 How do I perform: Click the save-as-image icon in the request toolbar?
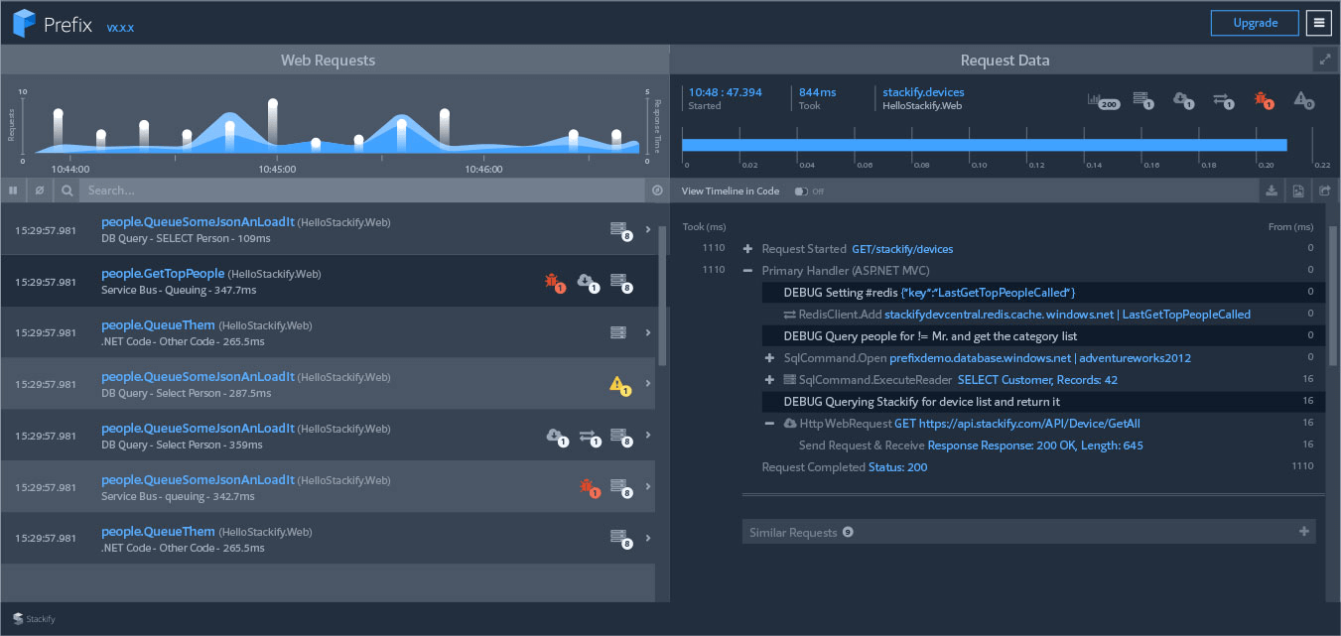[1298, 191]
